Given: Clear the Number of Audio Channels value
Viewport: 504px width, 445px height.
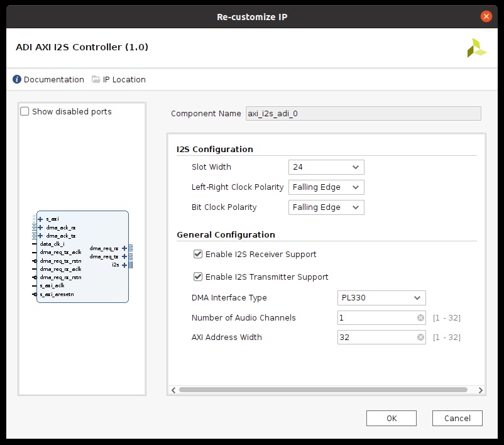Looking at the screenshot, I should [420, 318].
